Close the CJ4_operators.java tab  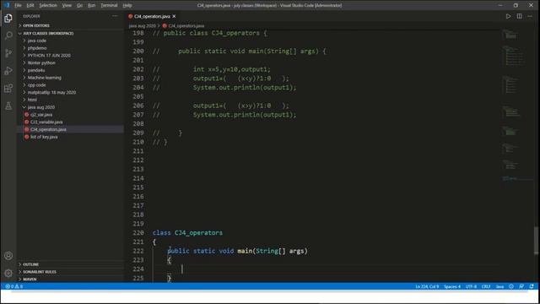pyautogui.click(x=174, y=16)
